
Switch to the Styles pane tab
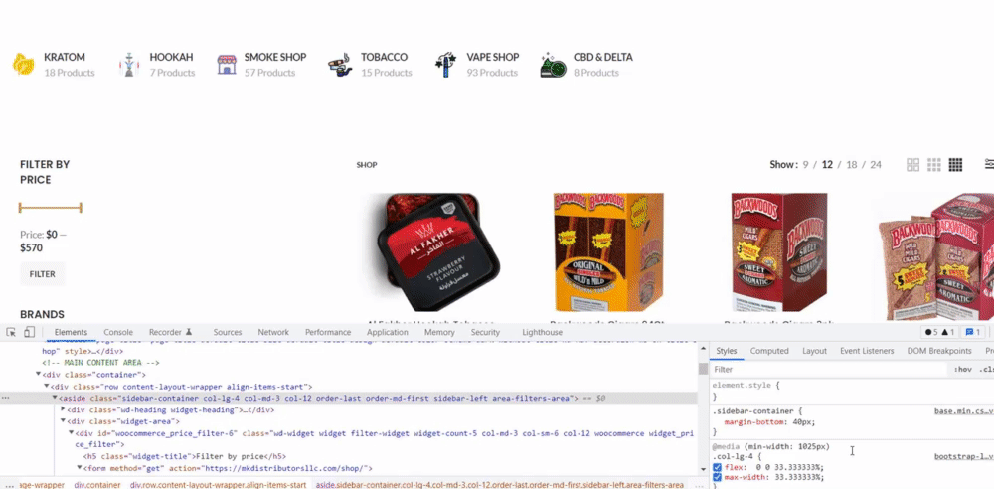click(x=727, y=351)
